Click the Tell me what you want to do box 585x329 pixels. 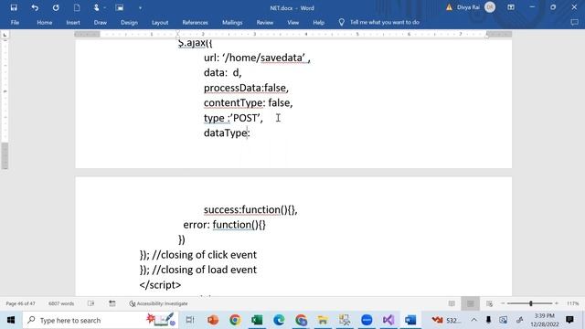(x=384, y=22)
